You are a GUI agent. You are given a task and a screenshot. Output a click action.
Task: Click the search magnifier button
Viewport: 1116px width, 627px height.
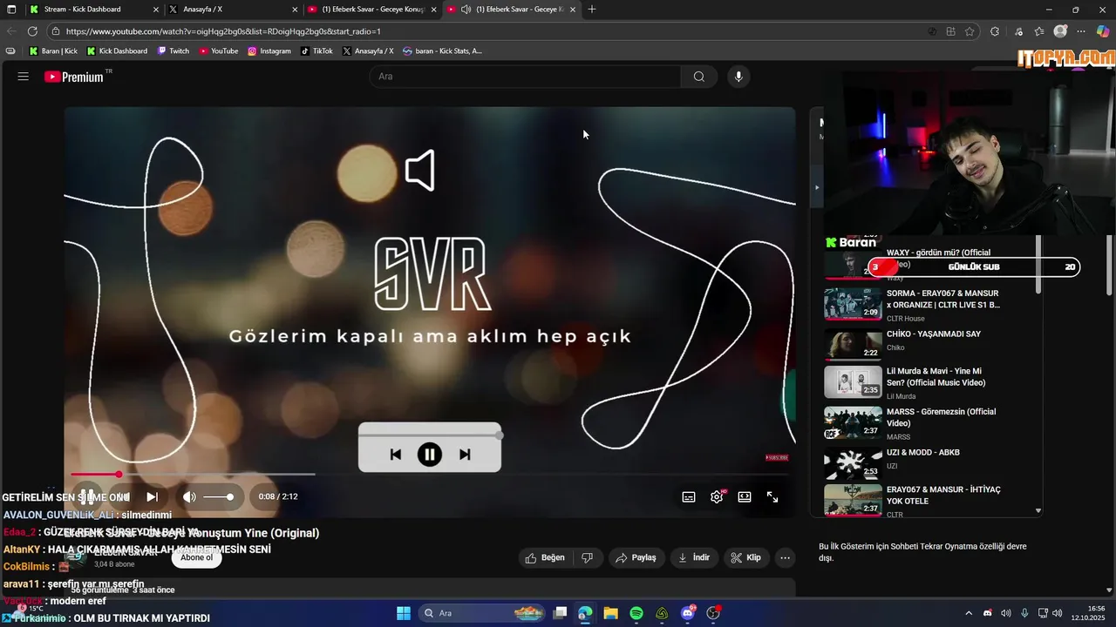pos(698,77)
